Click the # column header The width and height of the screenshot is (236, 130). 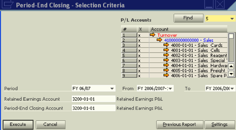(129, 29)
